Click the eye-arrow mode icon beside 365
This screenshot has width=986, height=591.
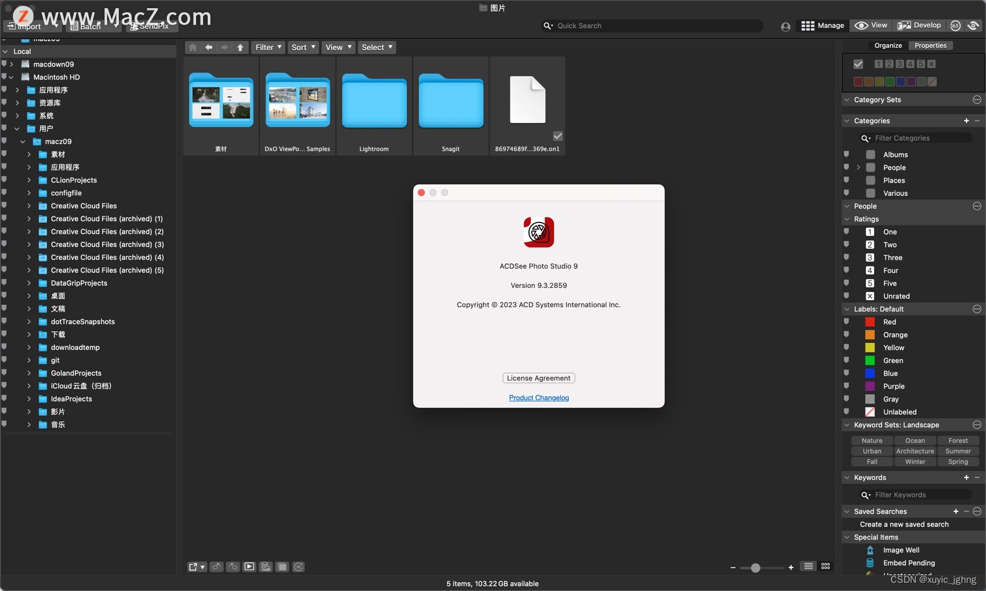click(974, 25)
